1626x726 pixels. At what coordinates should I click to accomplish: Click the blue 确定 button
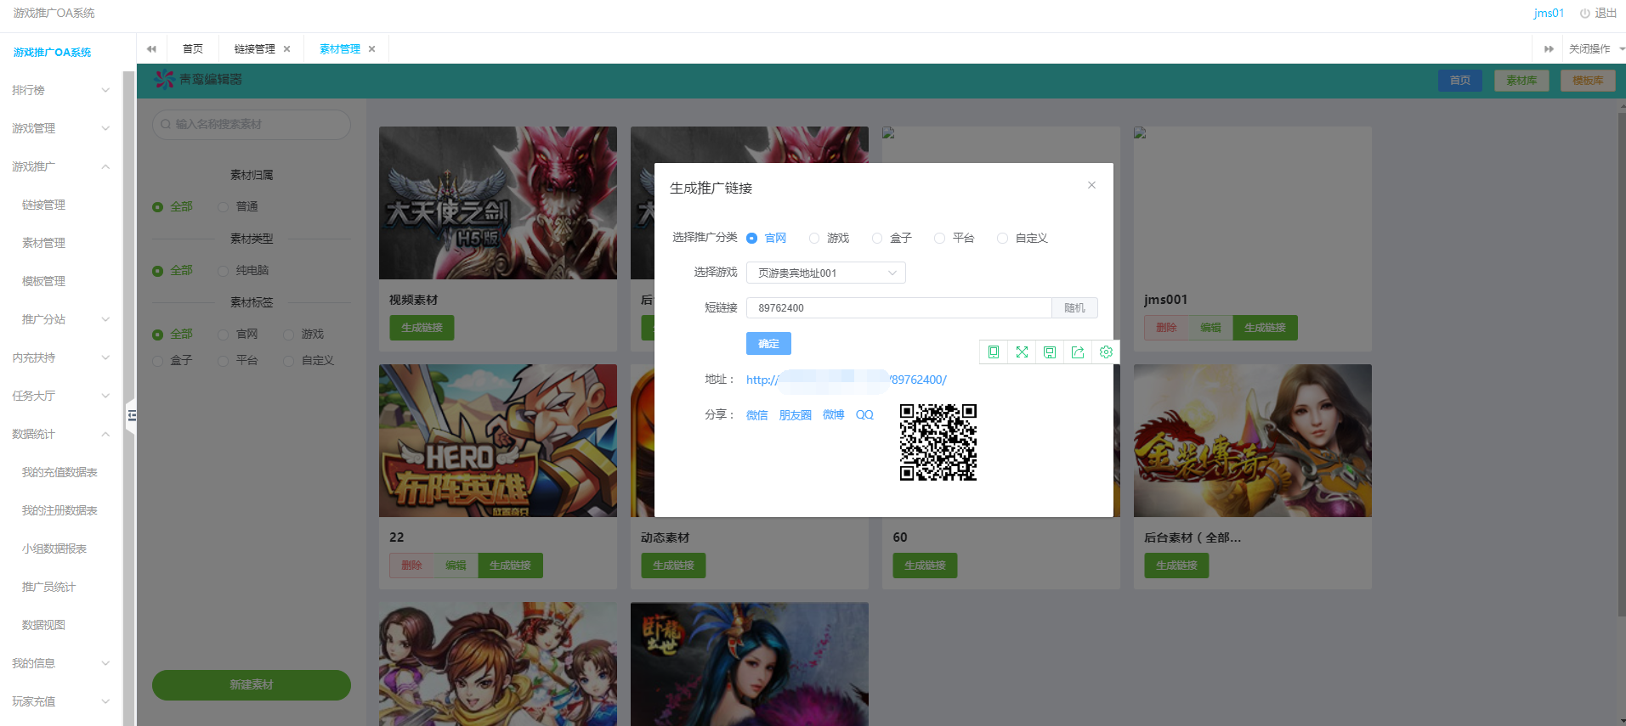[x=768, y=344]
